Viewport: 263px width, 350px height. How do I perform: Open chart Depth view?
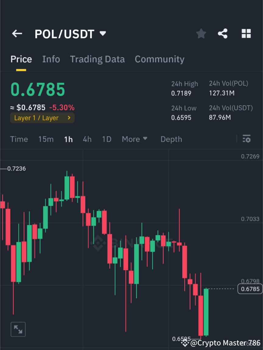click(171, 139)
